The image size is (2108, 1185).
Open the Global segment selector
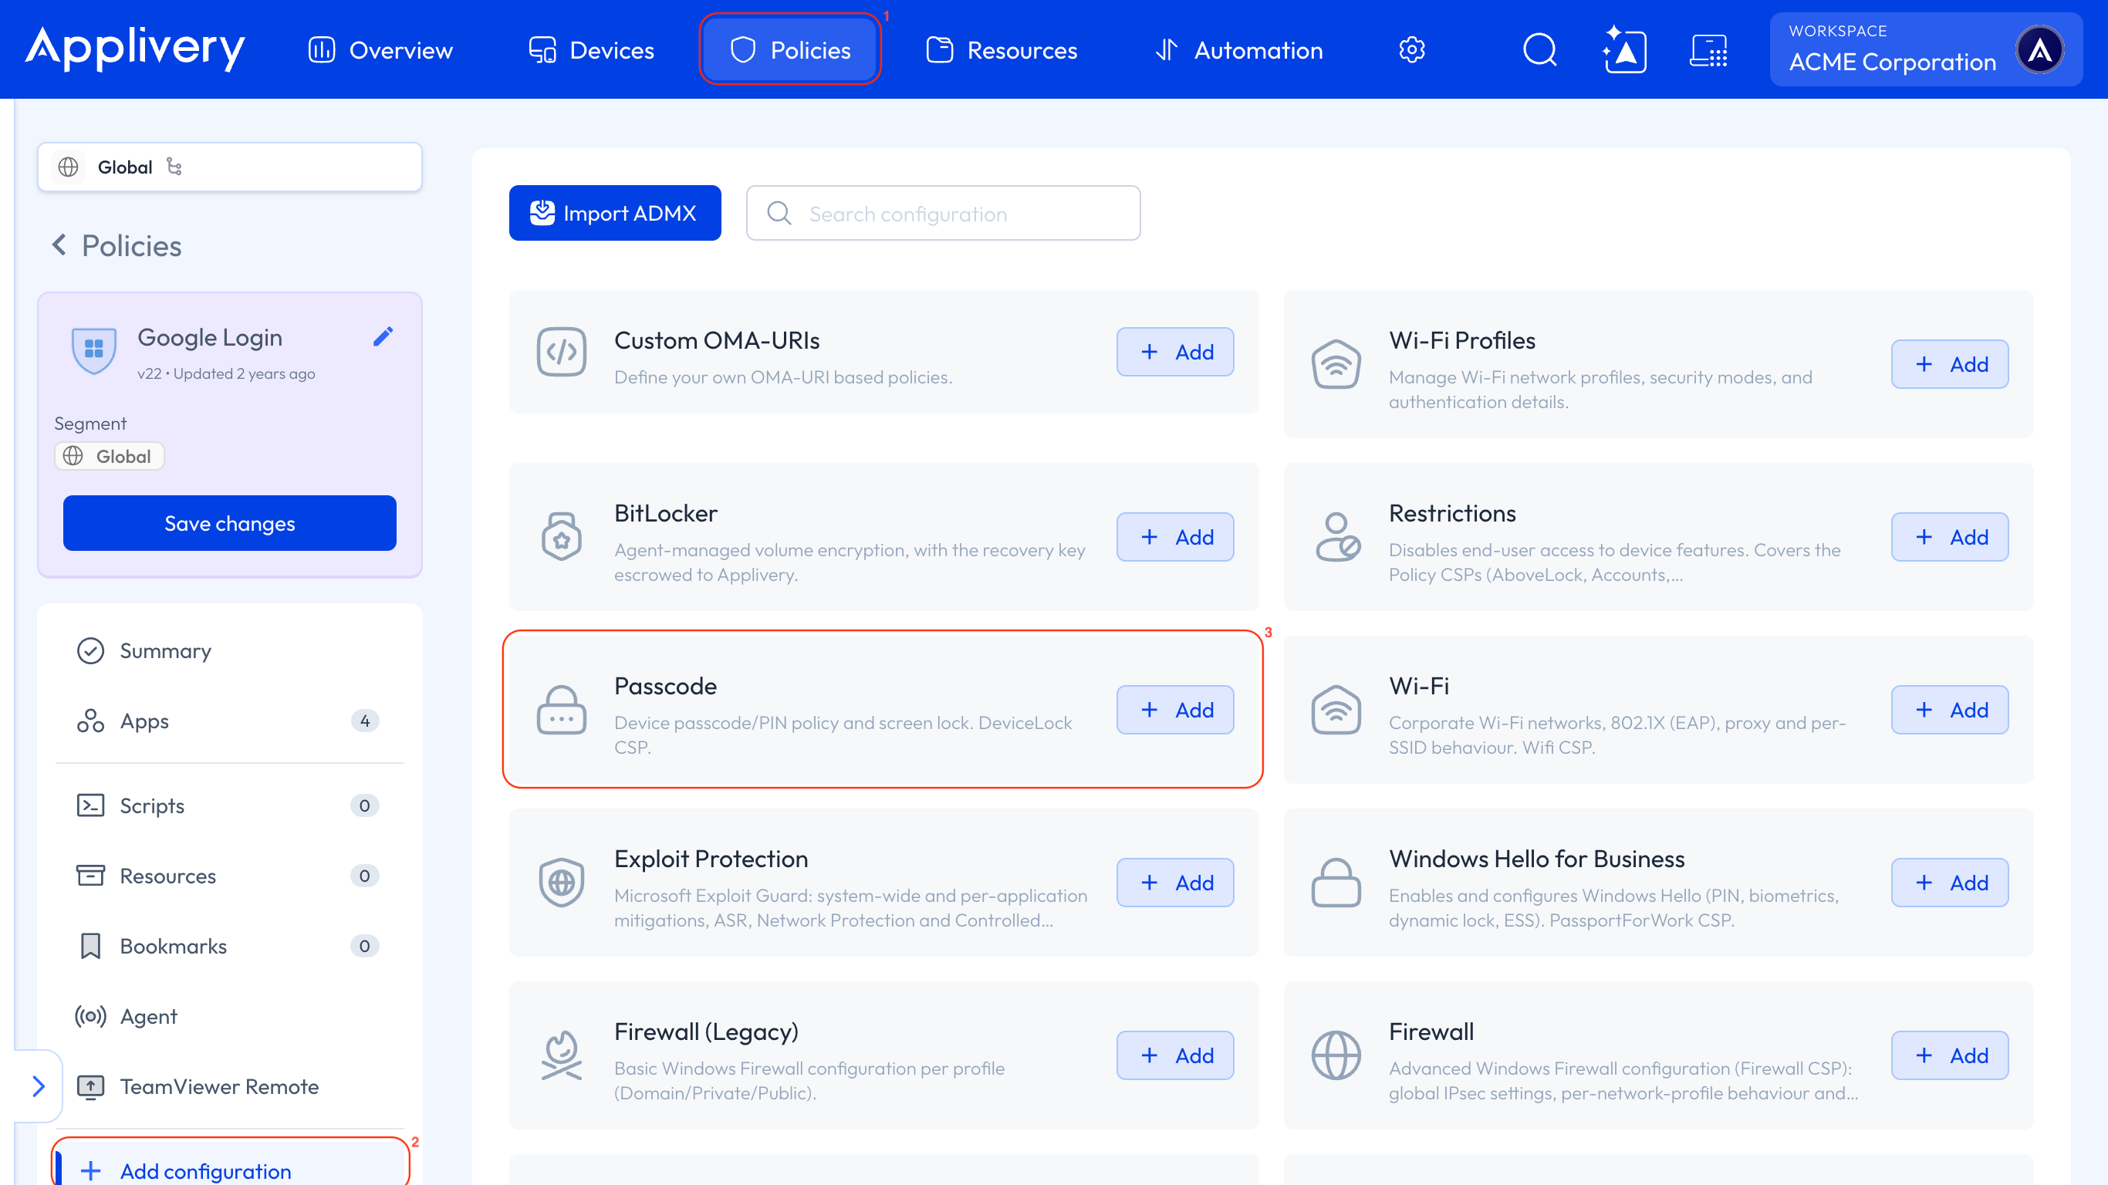pos(230,167)
